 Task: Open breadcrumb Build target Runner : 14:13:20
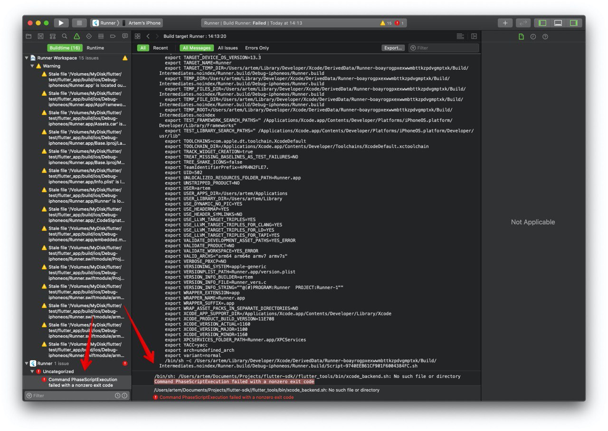tap(195, 36)
